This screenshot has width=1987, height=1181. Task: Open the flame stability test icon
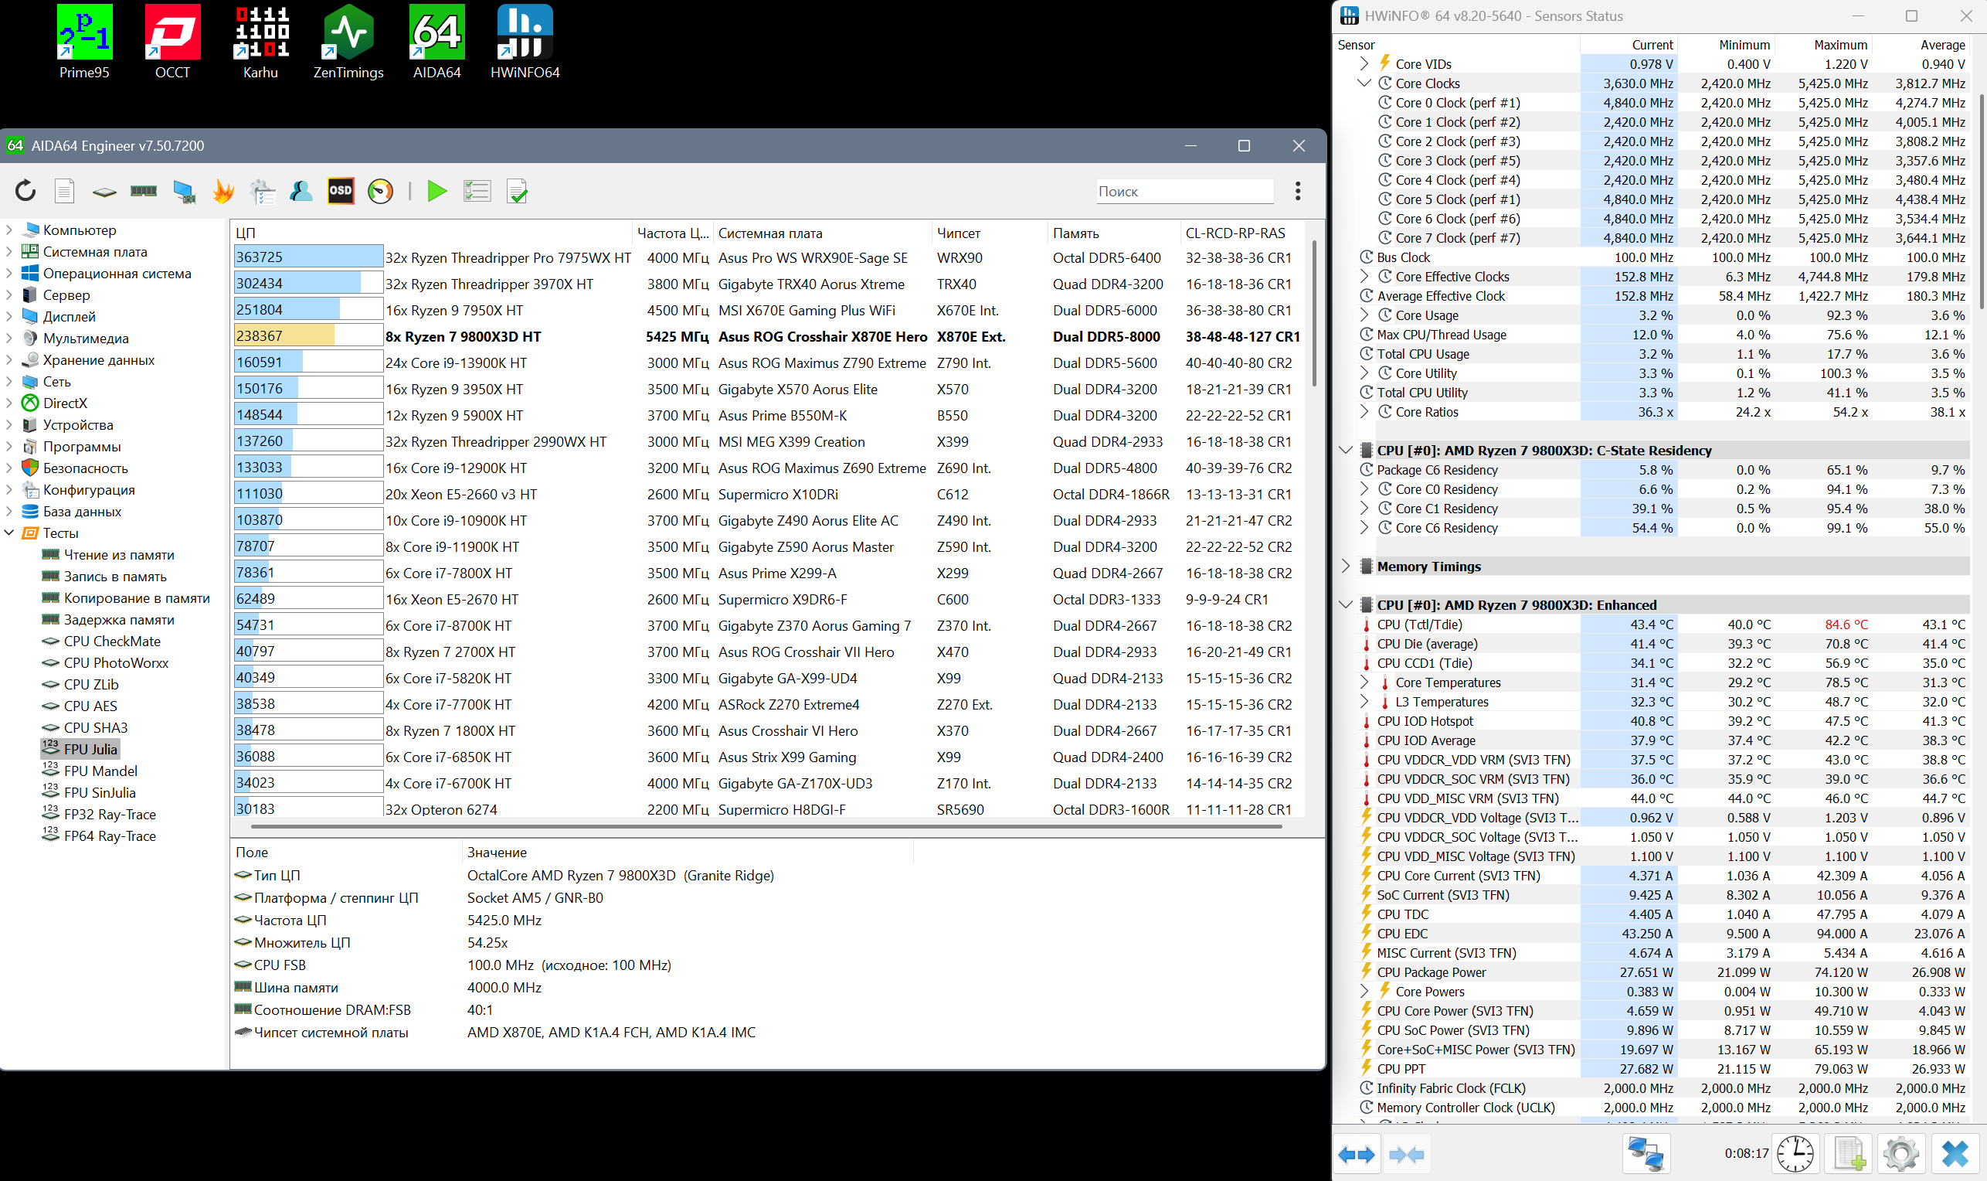pyautogui.click(x=223, y=191)
